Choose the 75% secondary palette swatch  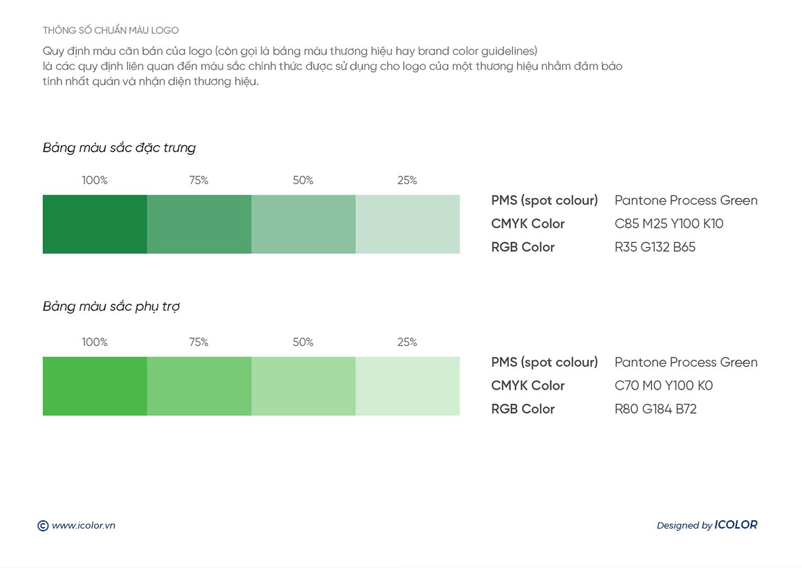pyautogui.click(x=199, y=386)
